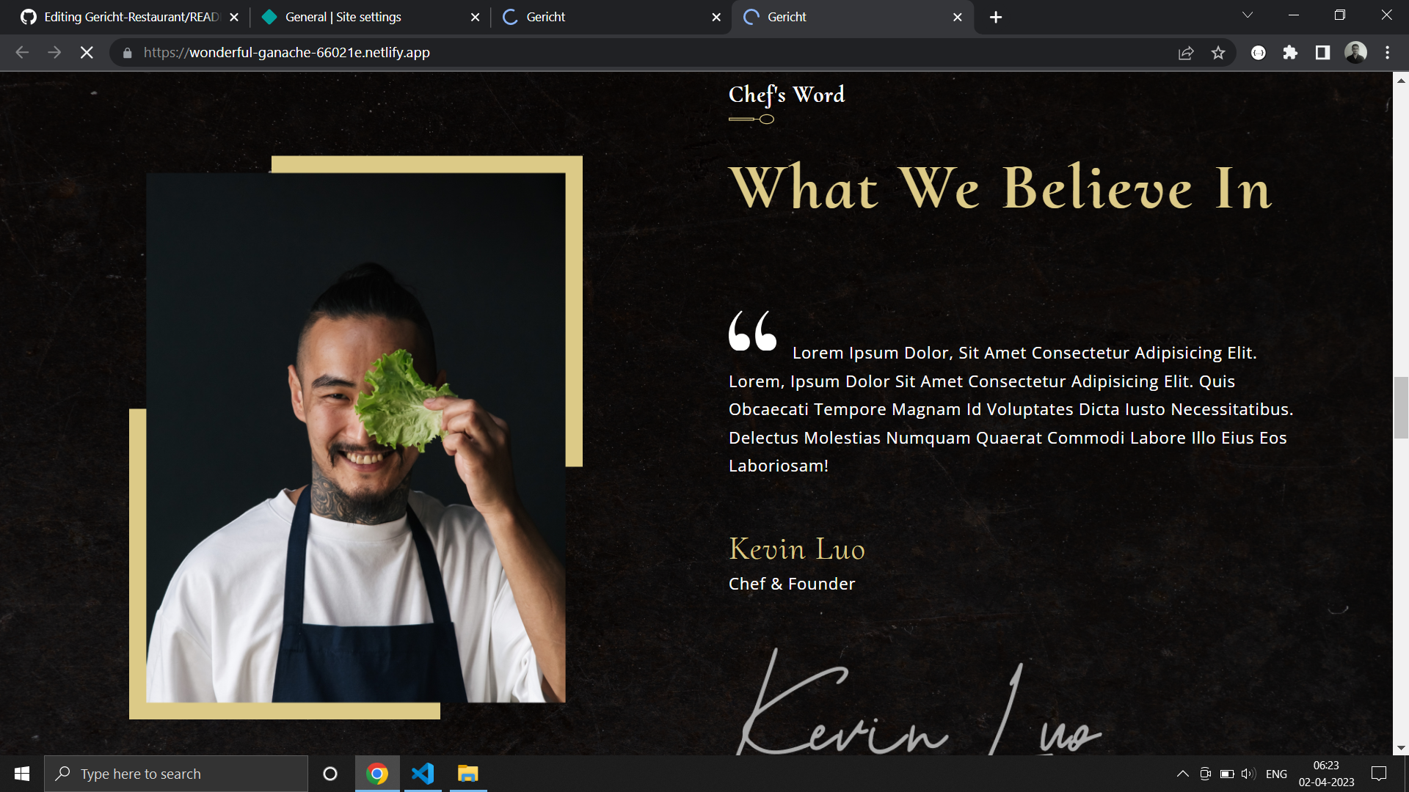Click the Windows taskbar search box

[x=176, y=774]
